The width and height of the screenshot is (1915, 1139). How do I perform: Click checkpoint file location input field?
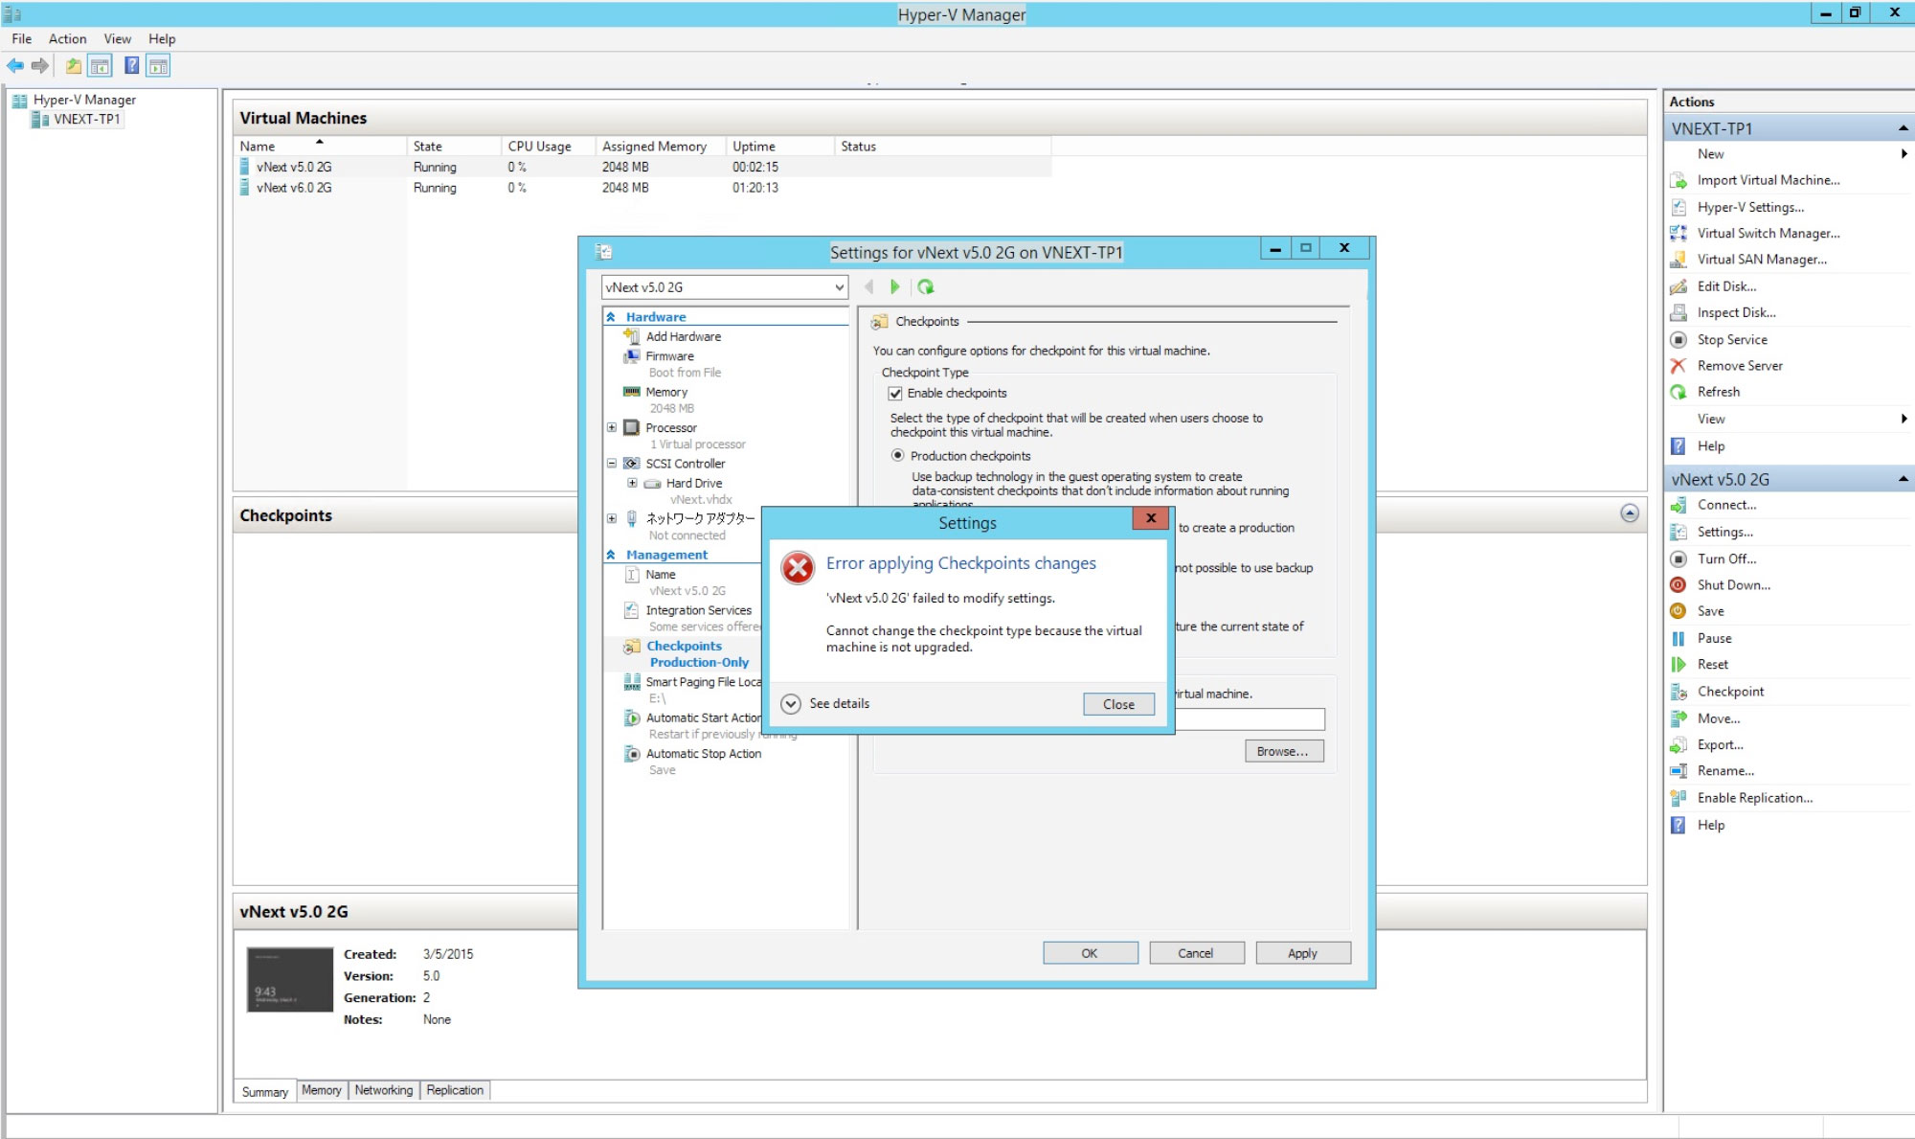point(1250,719)
